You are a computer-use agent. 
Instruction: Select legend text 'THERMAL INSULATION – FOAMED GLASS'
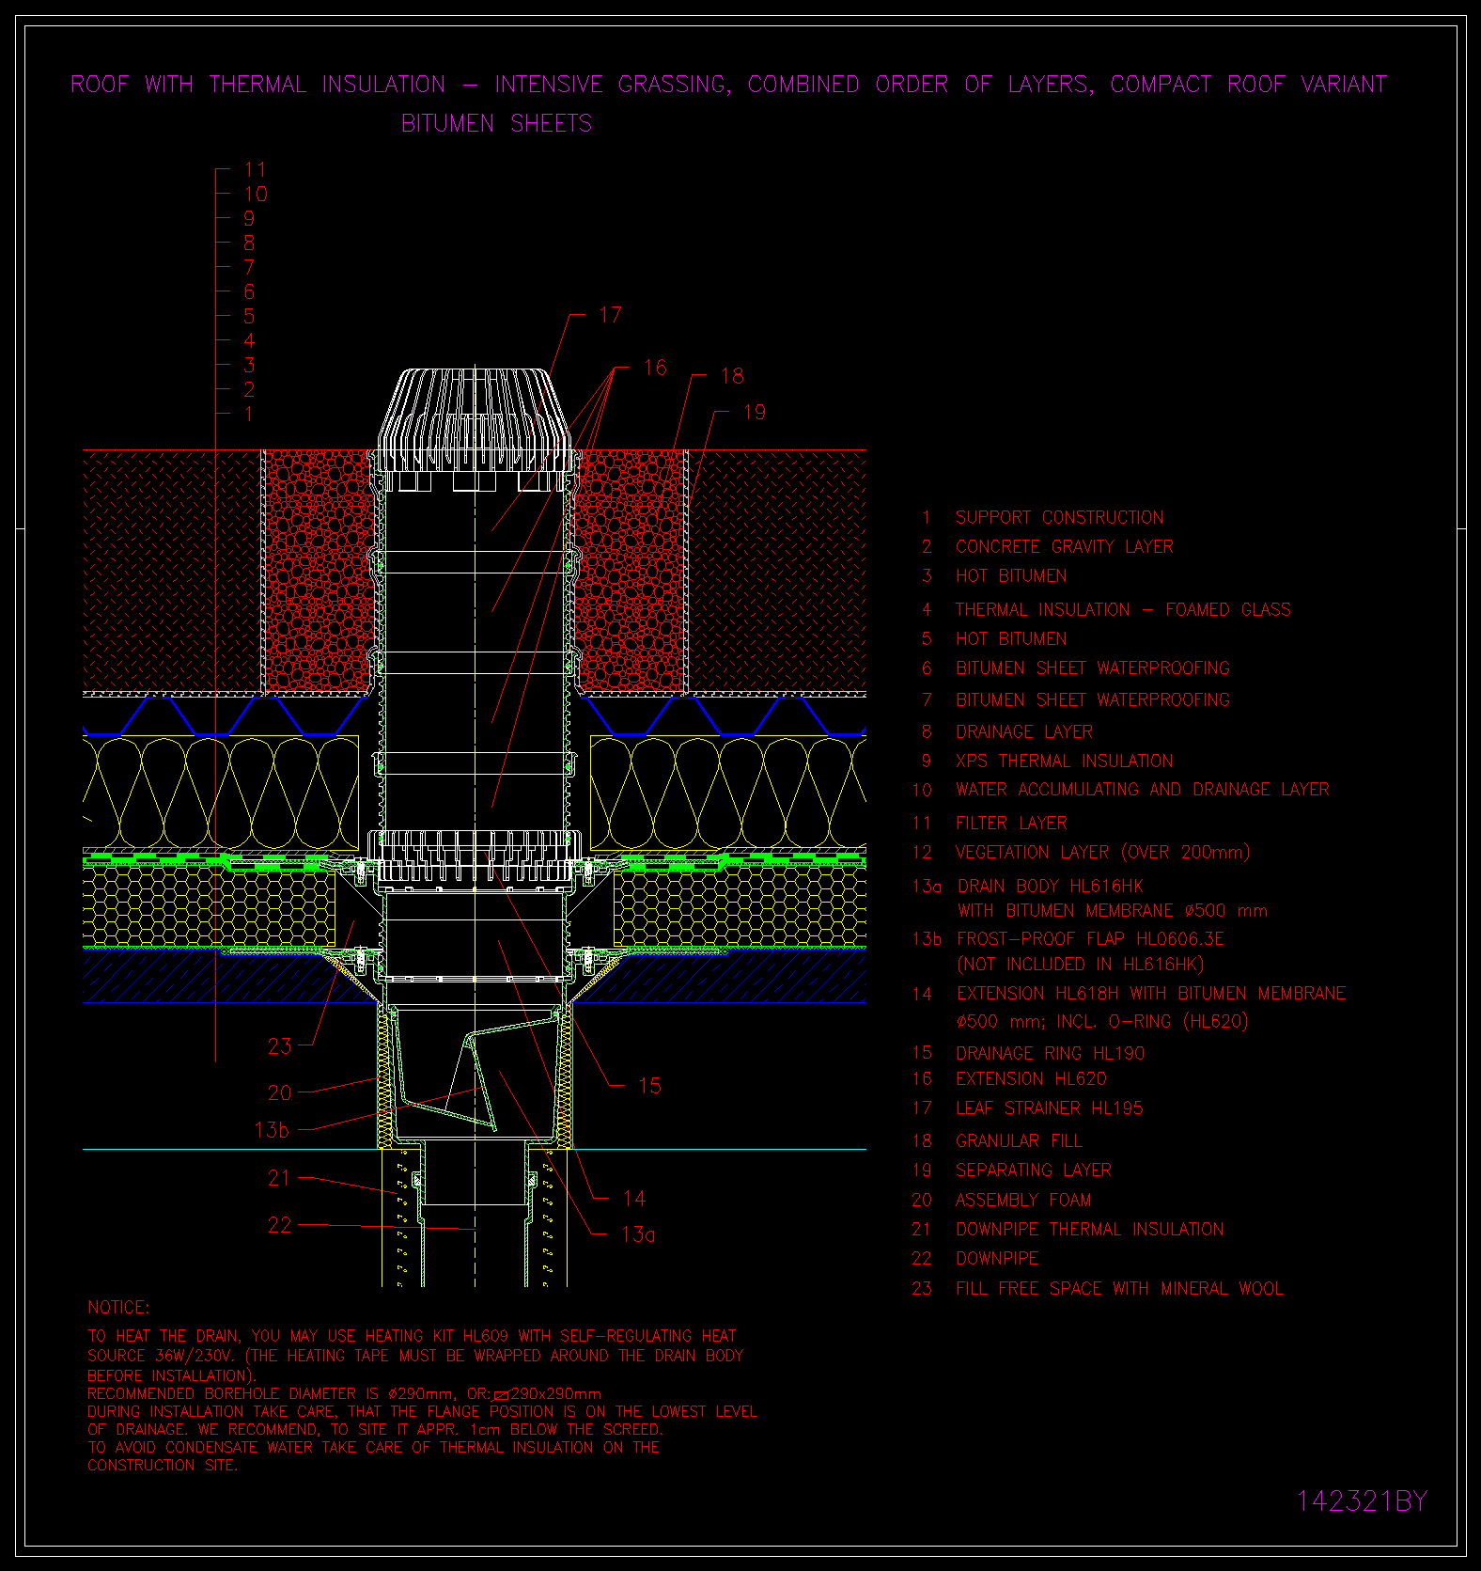[x=1124, y=610]
